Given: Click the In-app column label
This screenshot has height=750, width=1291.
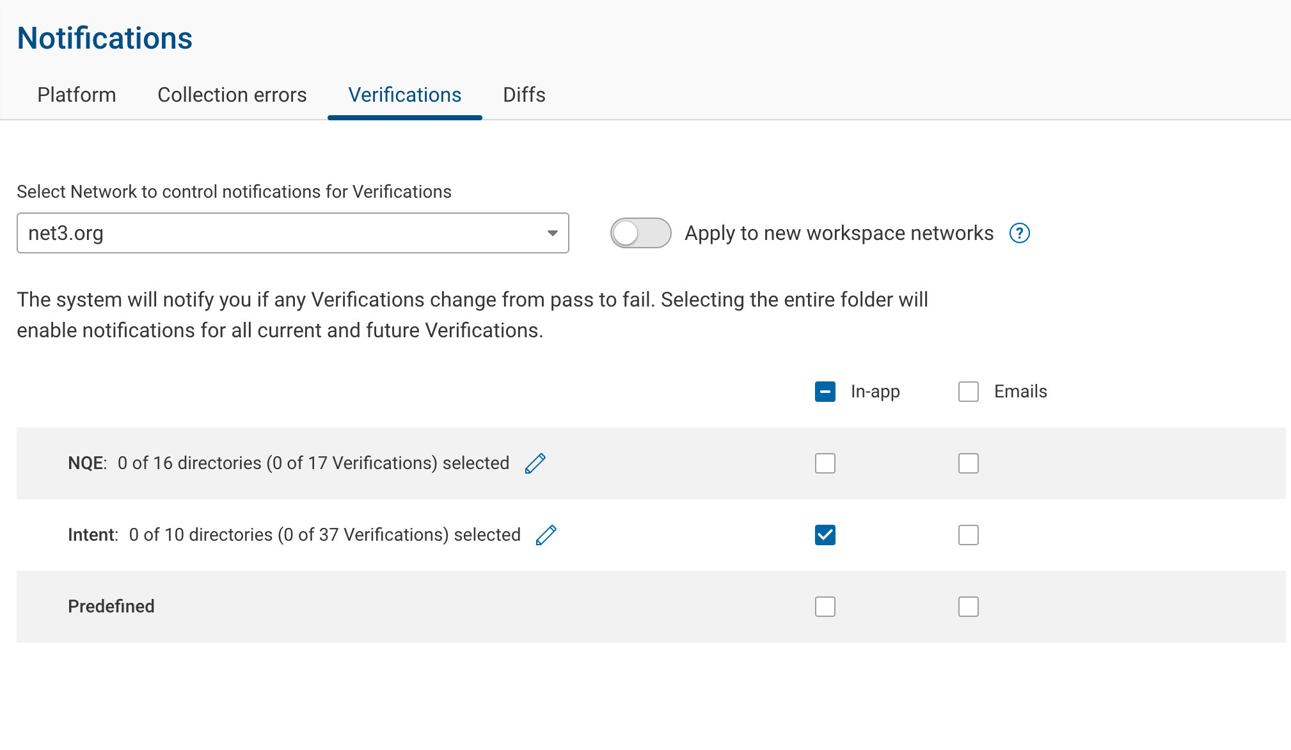Looking at the screenshot, I should pos(875,392).
